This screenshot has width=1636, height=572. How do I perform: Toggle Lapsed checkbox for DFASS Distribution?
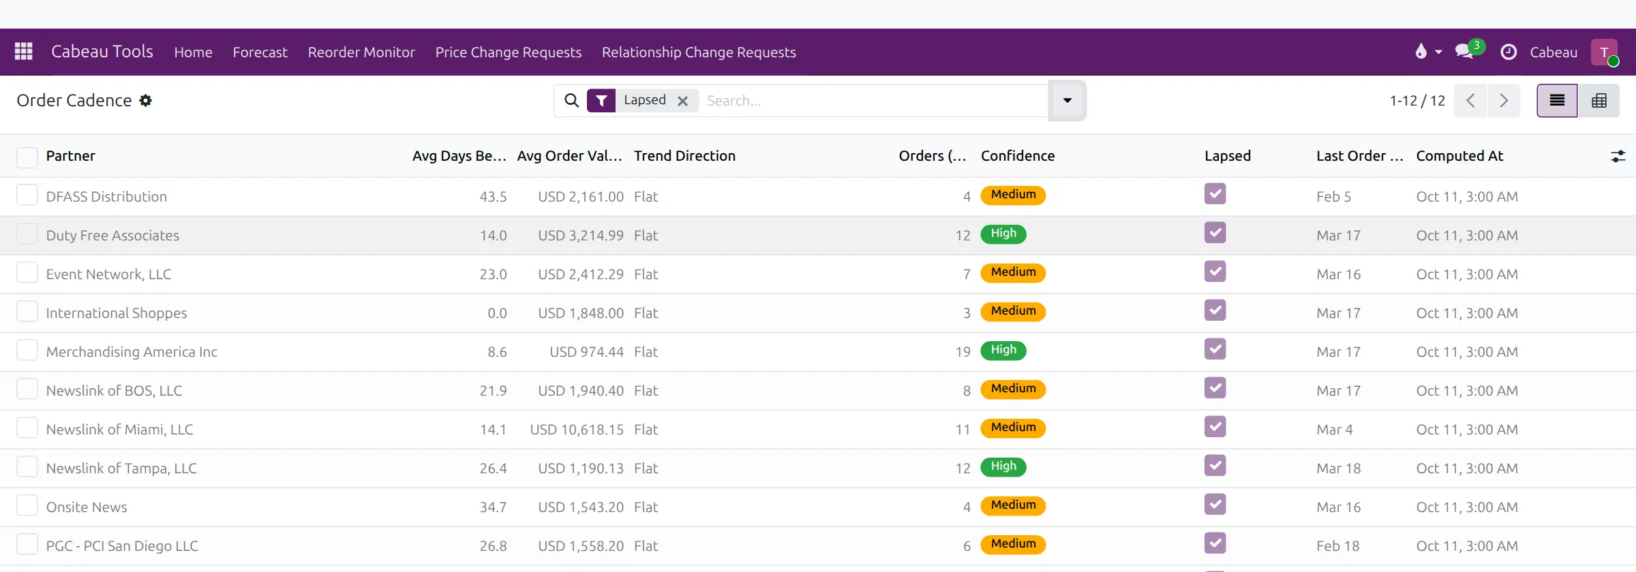click(1215, 194)
